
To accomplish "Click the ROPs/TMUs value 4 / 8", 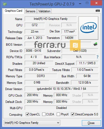I will click(34, 57).
